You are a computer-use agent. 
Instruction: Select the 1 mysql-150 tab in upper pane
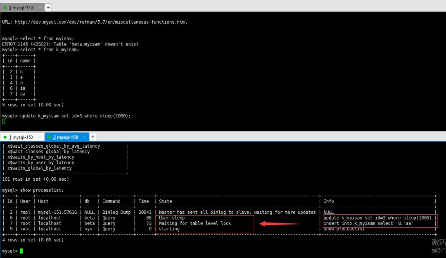(x=21, y=8)
